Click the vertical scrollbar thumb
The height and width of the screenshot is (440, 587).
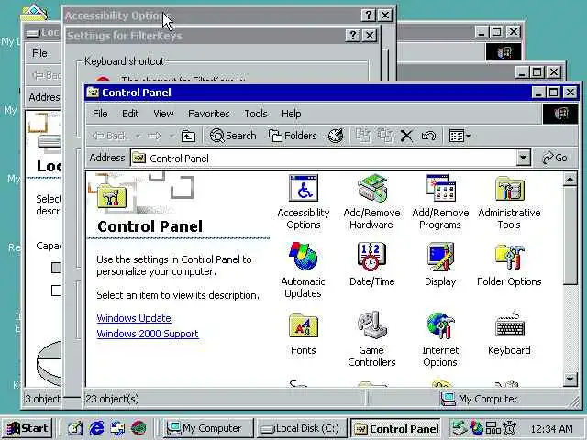tap(570, 236)
